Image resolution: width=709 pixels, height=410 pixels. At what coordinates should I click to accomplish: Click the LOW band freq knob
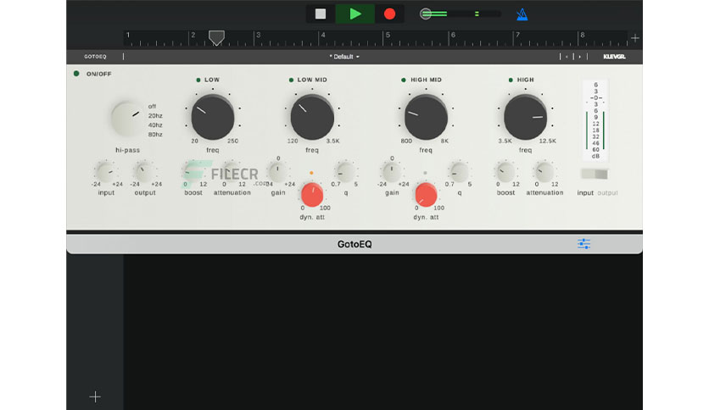(x=213, y=117)
